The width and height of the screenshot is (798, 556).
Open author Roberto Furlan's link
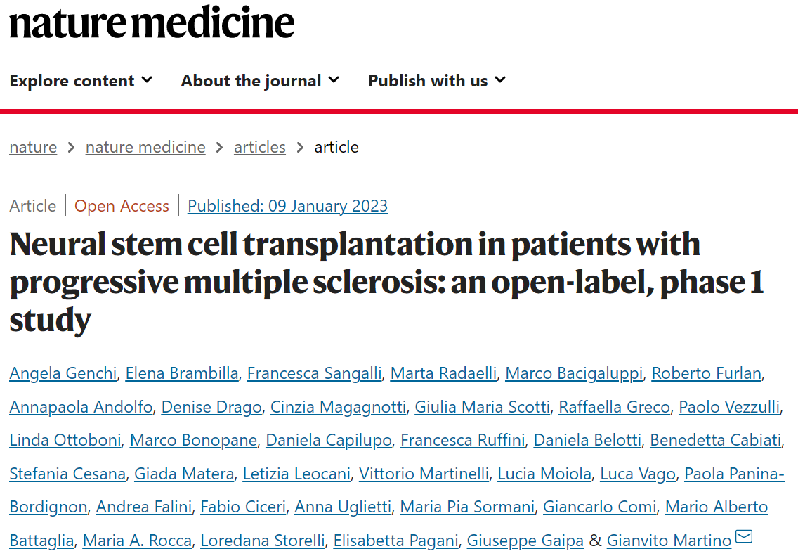coord(706,373)
